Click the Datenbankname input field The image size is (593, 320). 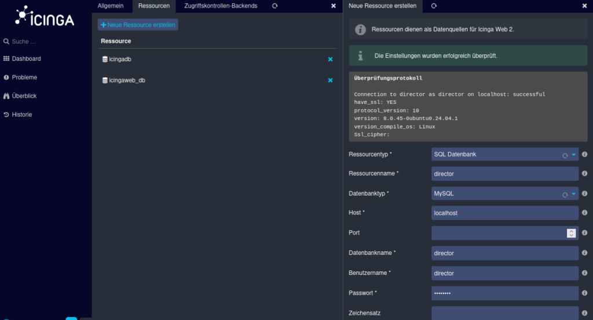505,253
